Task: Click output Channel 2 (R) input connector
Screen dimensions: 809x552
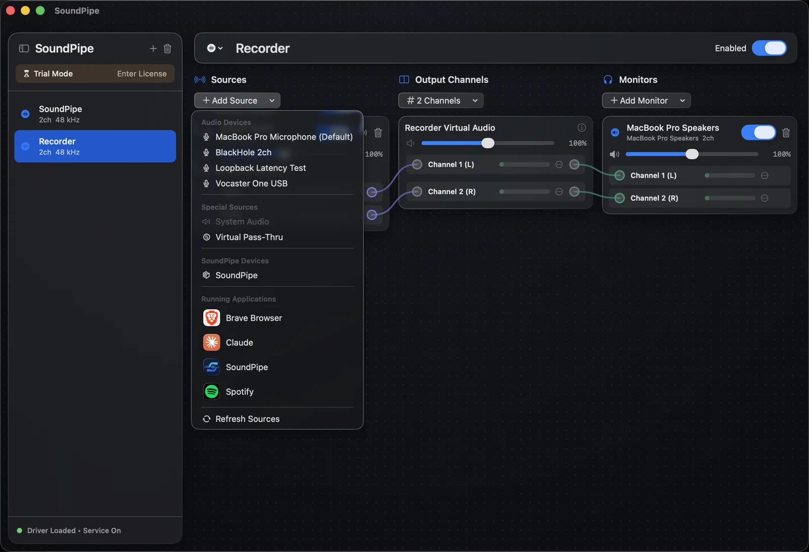Action: click(x=417, y=192)
